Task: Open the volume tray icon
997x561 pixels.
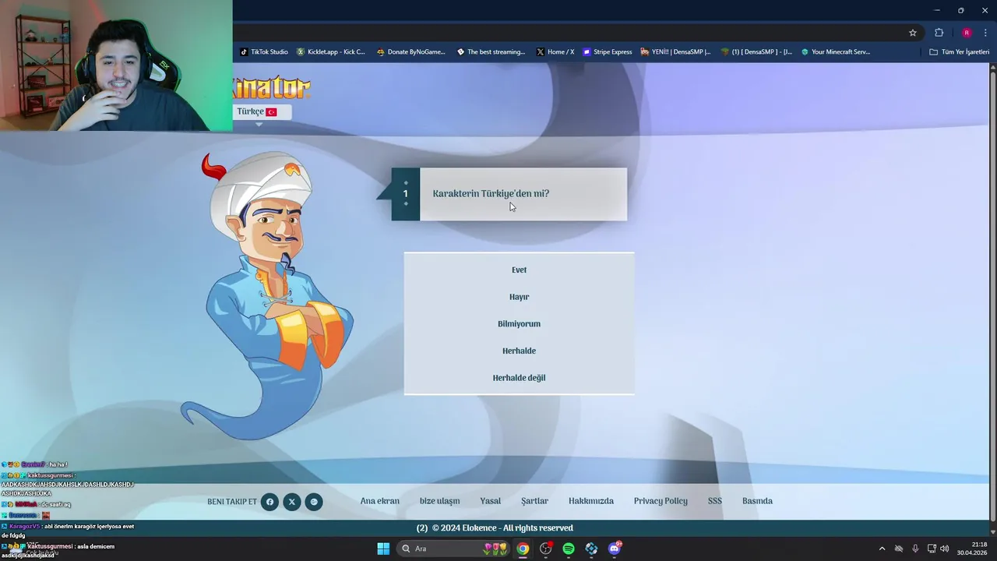Action: click(944, 549)
